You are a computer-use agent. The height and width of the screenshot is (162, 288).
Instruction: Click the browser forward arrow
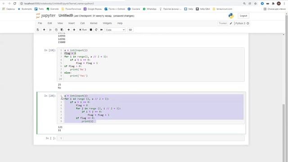coord(9,4)
